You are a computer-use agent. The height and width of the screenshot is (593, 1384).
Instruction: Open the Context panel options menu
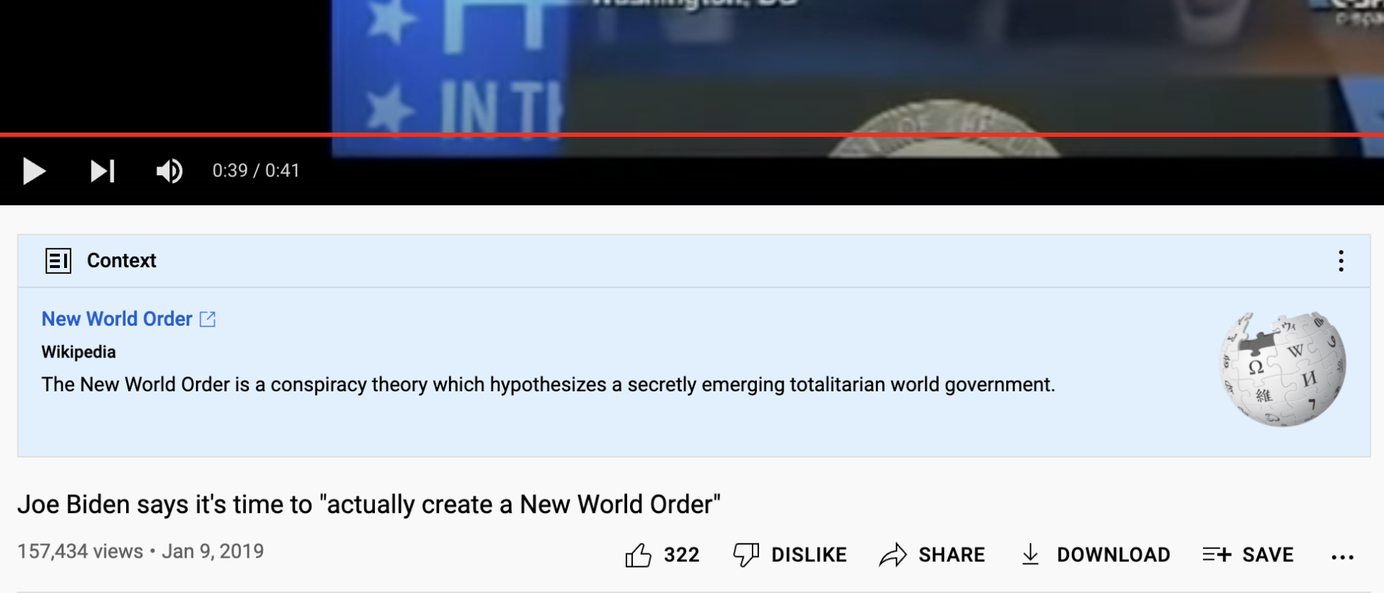[x=1341, y=261]
